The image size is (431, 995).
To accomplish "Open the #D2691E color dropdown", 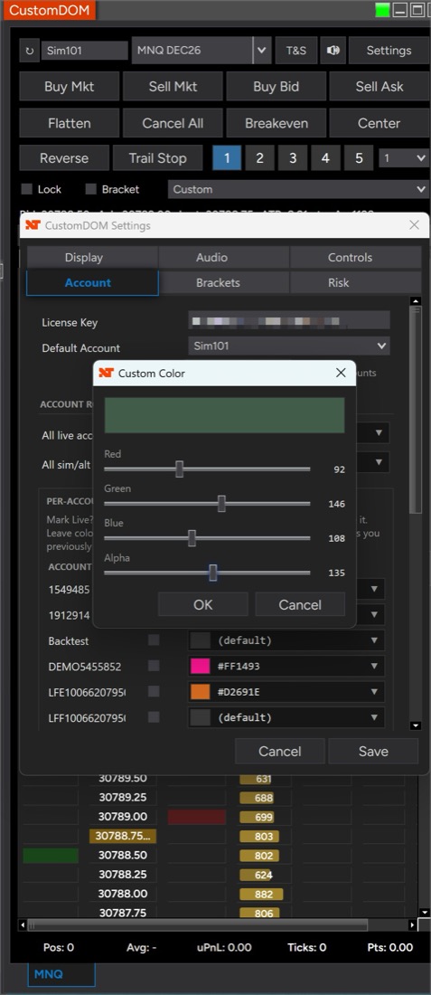I will point(286,691).
